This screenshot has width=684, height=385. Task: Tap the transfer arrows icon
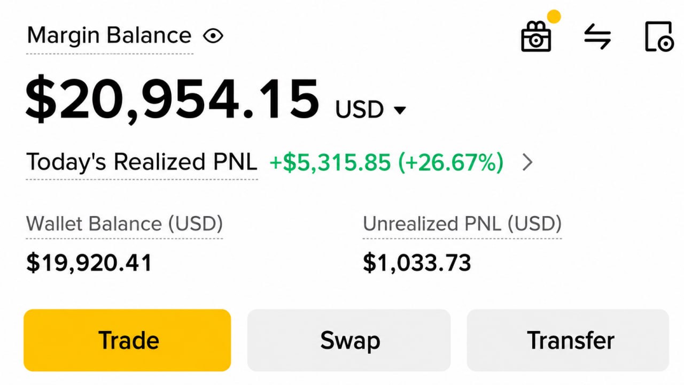click(597, 37)
